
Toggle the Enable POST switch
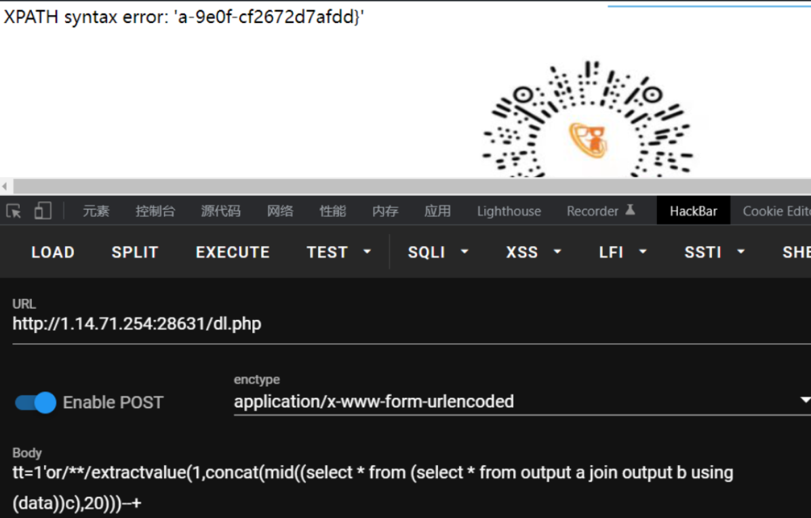35,402
